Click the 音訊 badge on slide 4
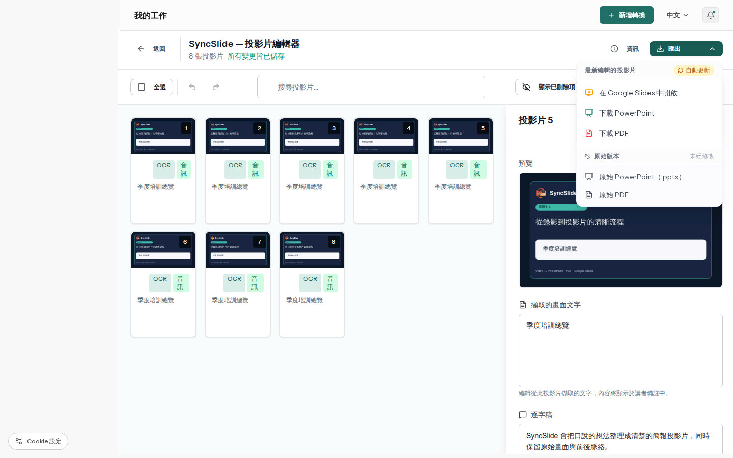This screenshot has height=458, width=733. [404, 169]
